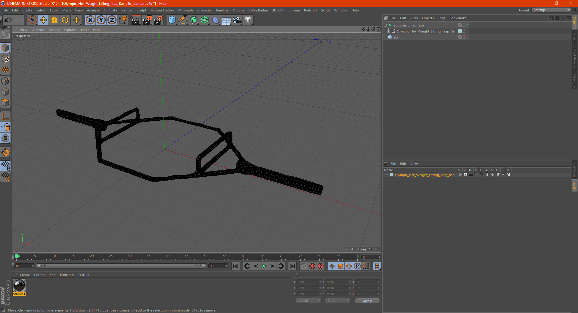Toggle Autokeying
This screenshot has width=578, height=313.
coord(312,266)
